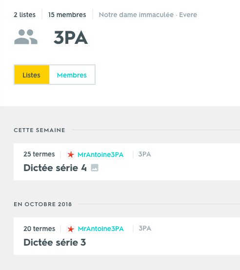Click the 2 listes count
This screenshot has width=240, height=270.
tap(25, 15)
